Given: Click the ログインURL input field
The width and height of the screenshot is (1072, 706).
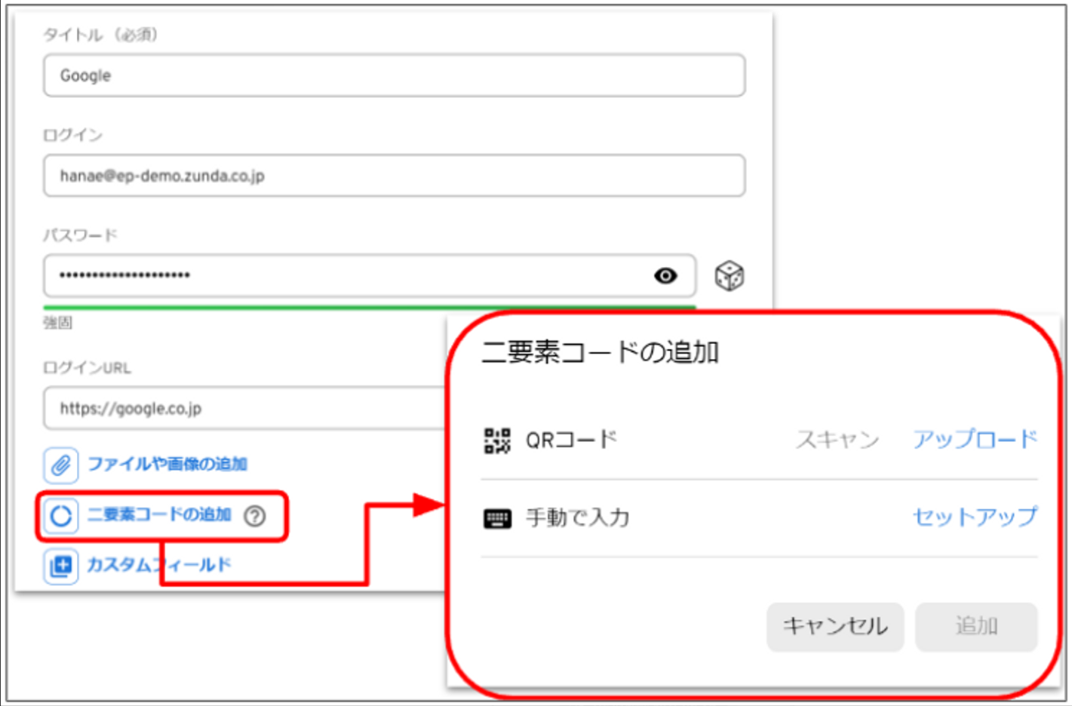Looking at the screenshot, I should click(245, 408).
